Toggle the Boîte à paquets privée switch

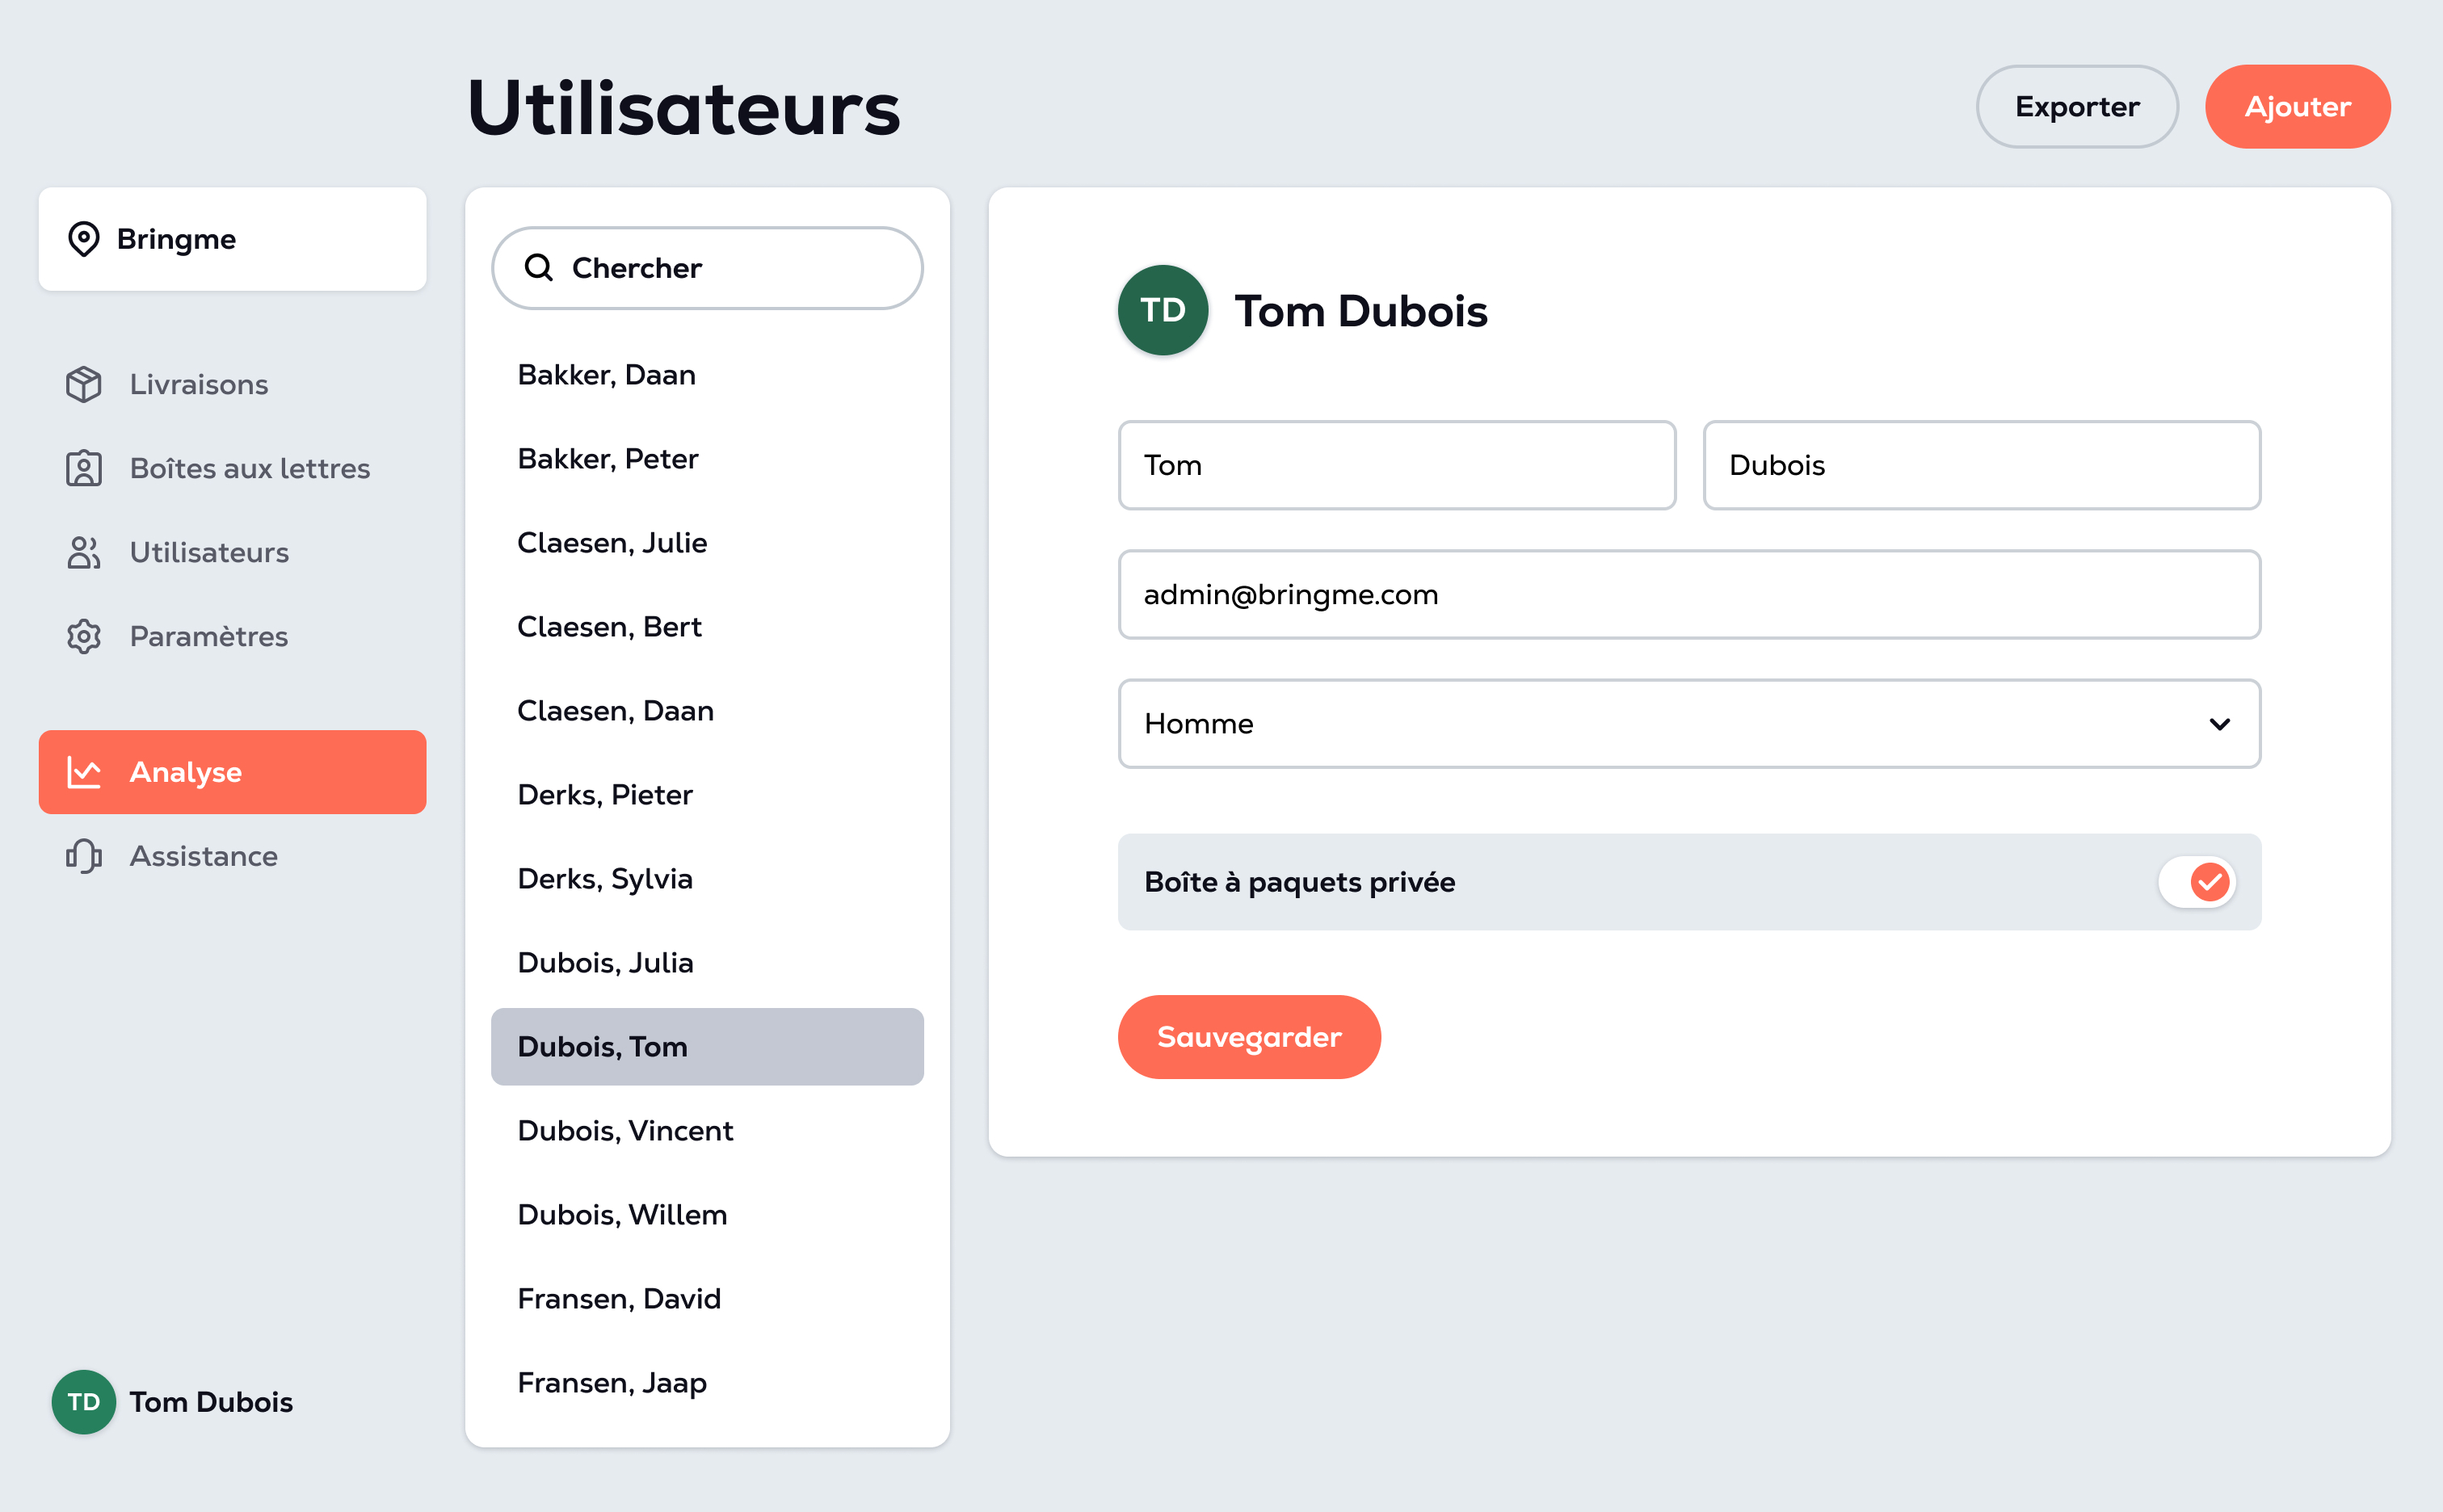point(2197,882)
